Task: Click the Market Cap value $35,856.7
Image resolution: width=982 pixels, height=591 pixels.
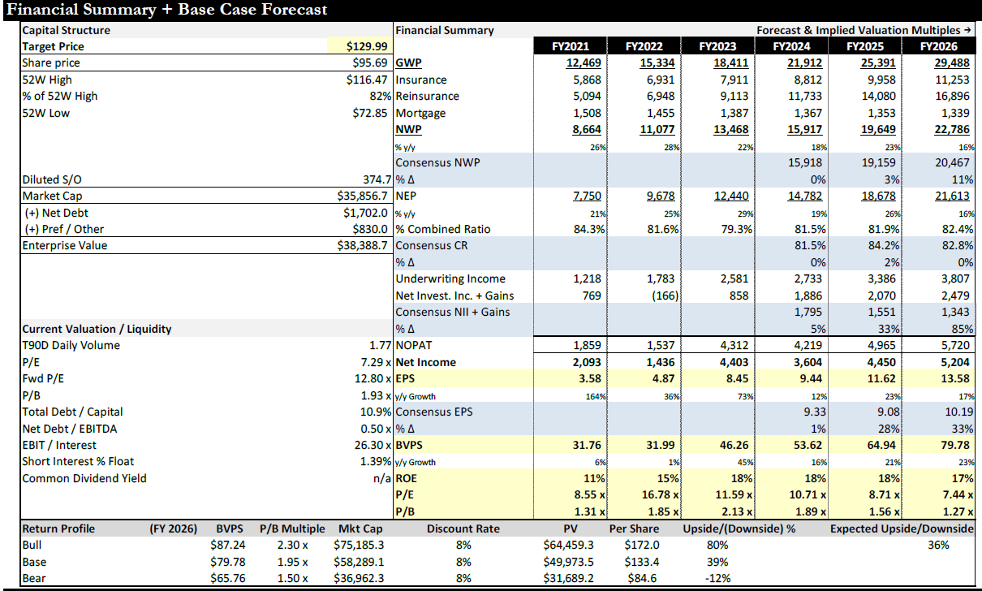Action: tap(364, 196)
